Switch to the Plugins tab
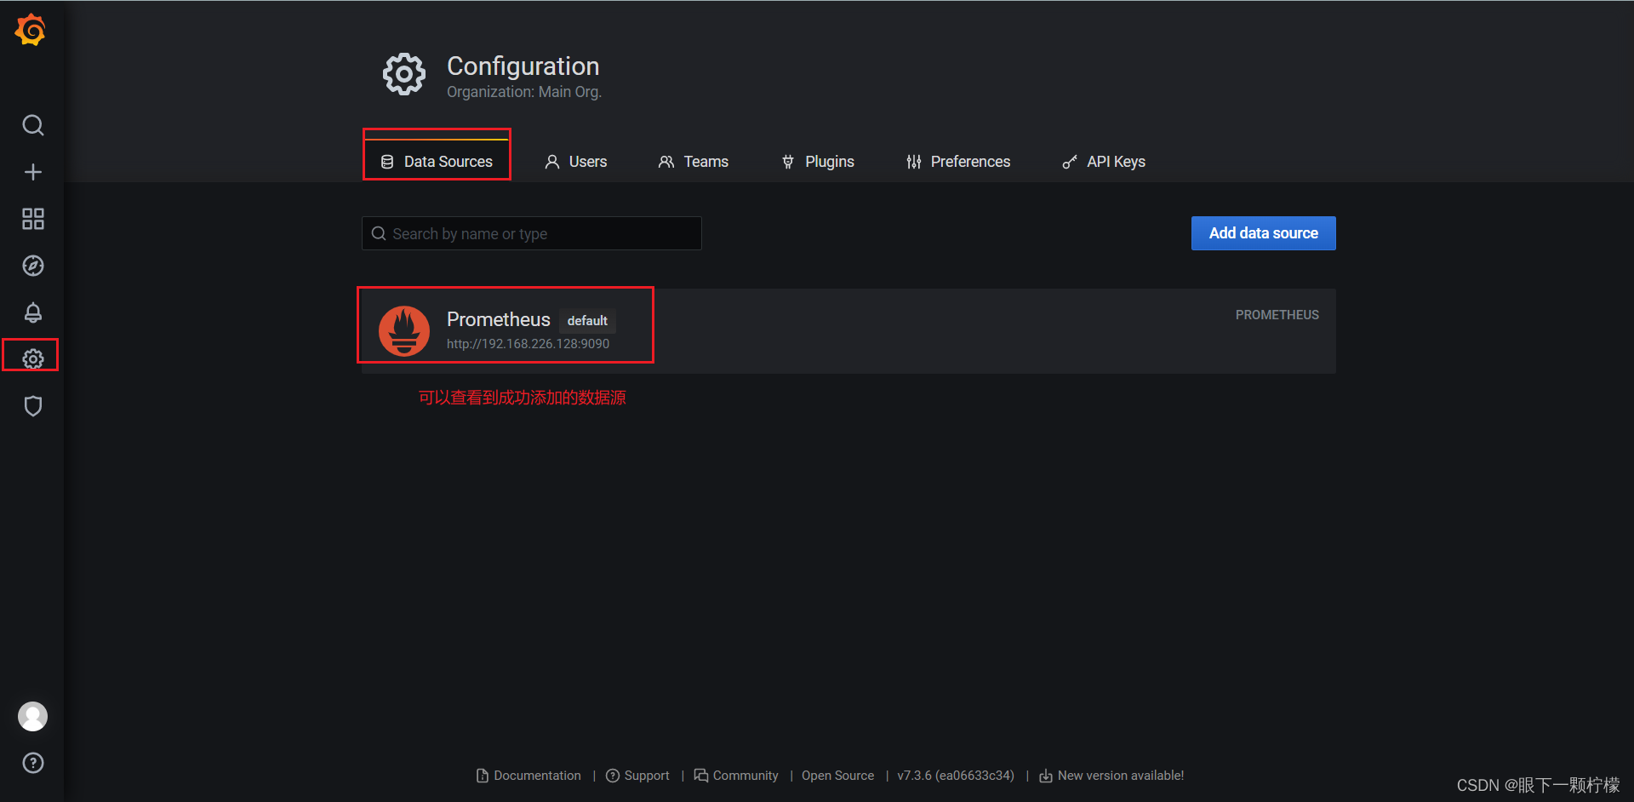1634x802 pixels. tap(818, 162)
